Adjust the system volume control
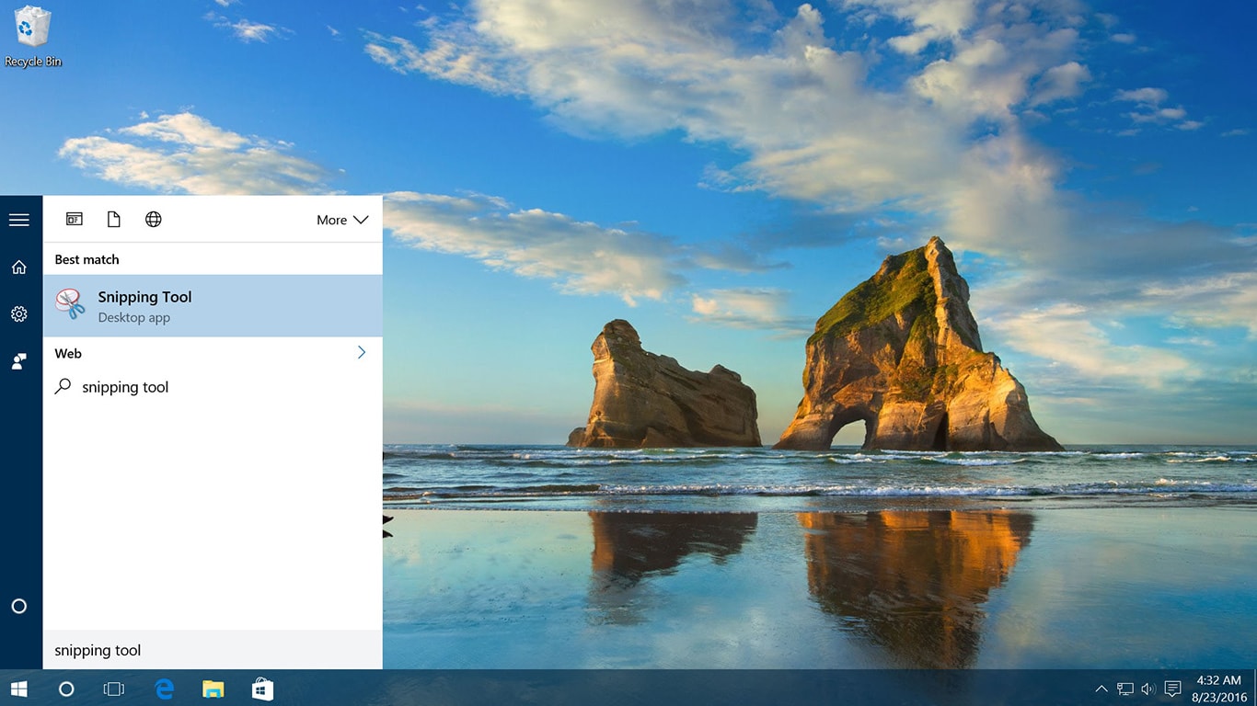The image size is (1257, 706). [x=1148, y=689]
